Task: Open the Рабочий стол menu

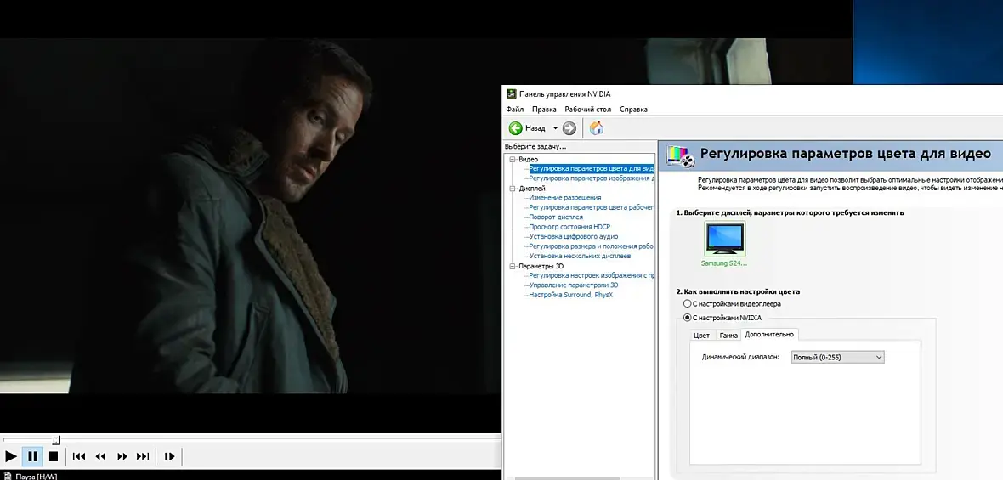Action: pos(588,110)
